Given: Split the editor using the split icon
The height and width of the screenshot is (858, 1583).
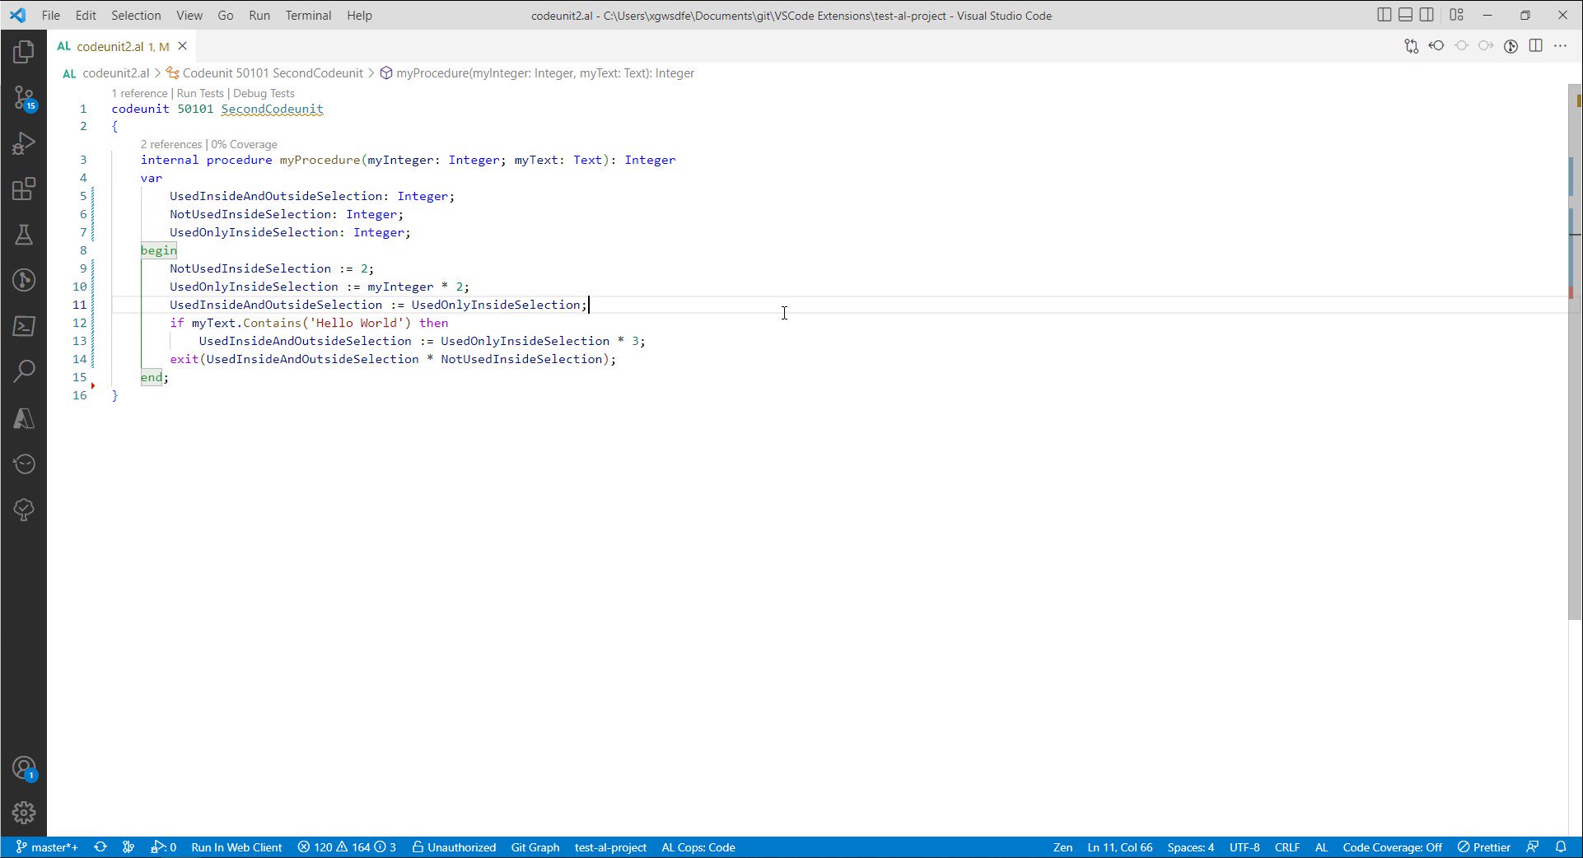Looking at the screenshot, I should pos(1536,46).
